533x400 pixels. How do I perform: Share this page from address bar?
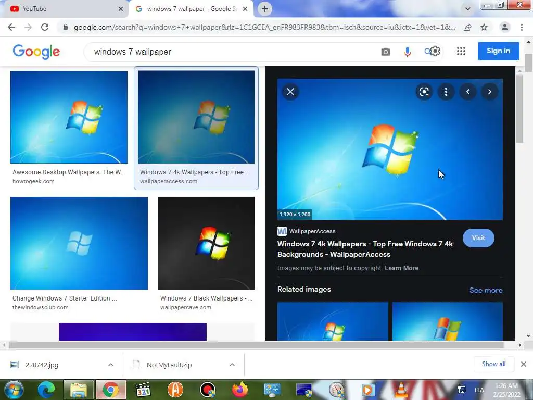[467, 27]
